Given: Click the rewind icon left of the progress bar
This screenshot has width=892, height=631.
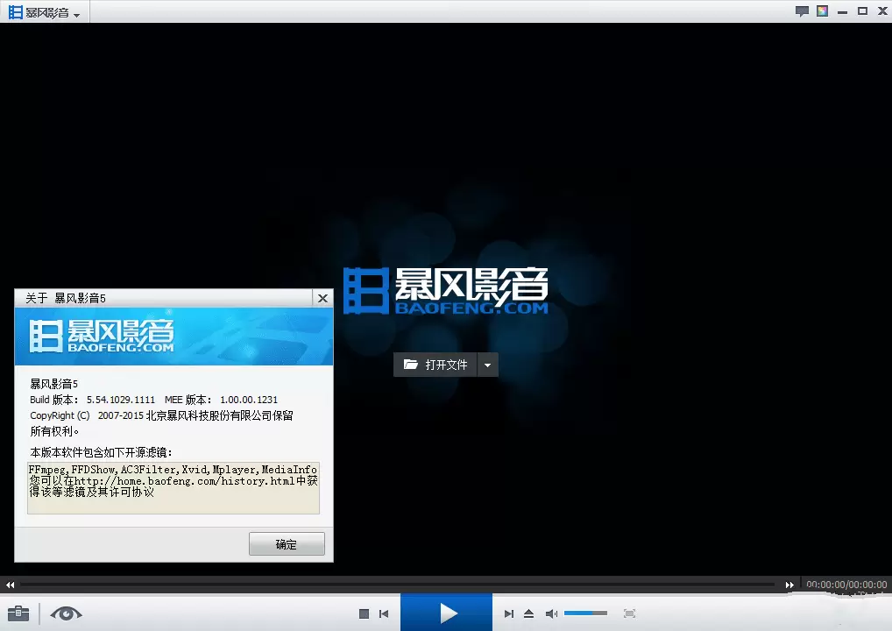Looking at the screenshot, I should click(11, 585).
